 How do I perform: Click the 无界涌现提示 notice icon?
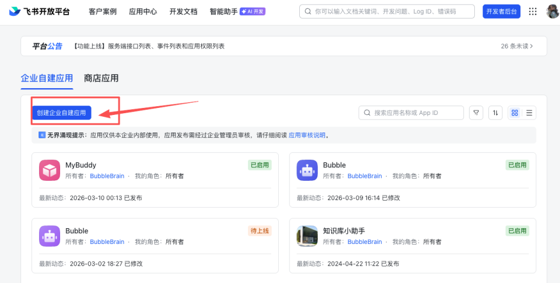coord(42,135)
